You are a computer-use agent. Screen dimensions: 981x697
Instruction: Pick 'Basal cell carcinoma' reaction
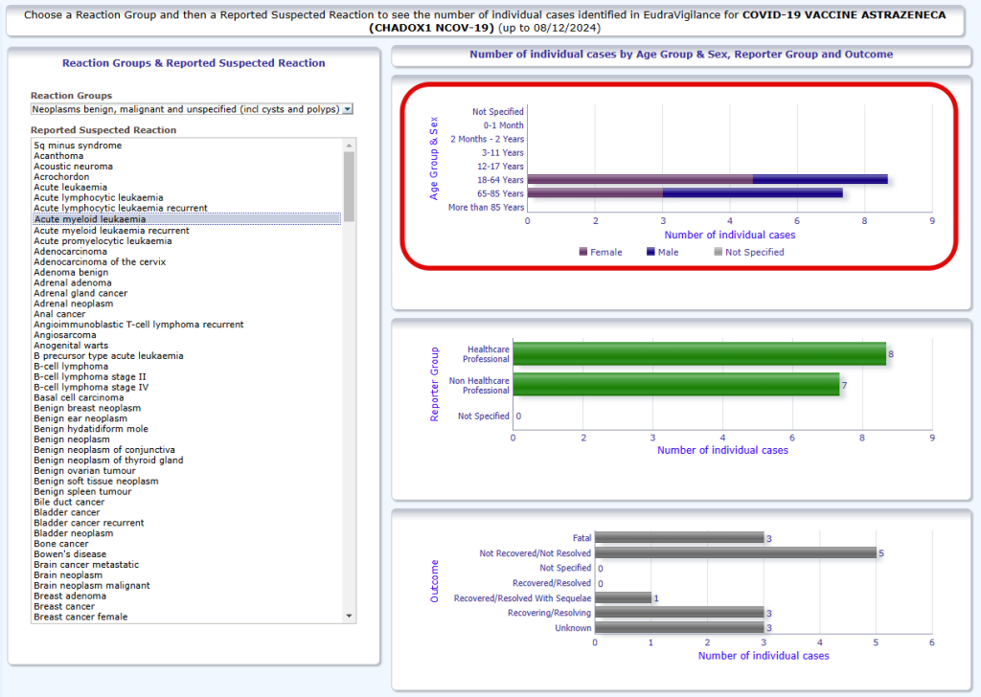(79, 397)
